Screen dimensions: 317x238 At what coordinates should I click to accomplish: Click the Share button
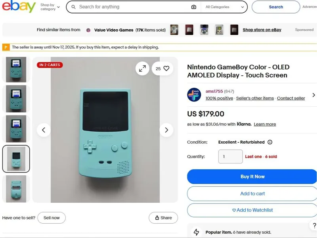[x=163, y=218]
